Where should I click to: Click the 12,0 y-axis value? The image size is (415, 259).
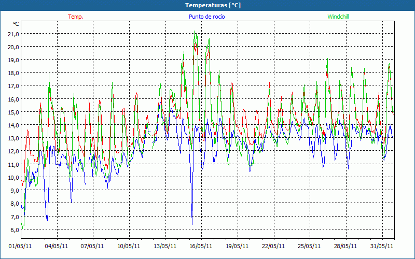13,151
